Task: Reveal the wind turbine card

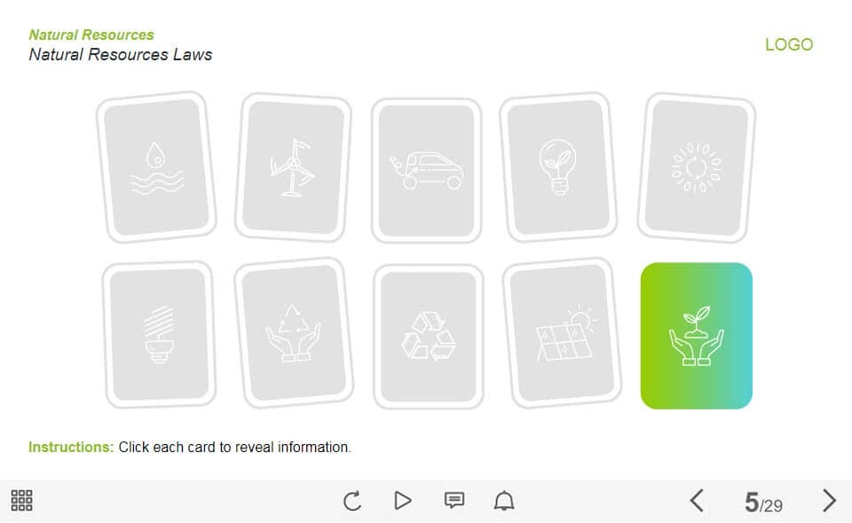Action: [x=293, y=168]
